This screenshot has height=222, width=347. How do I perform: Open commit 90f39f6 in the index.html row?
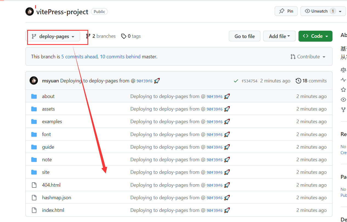click(215, 211)
